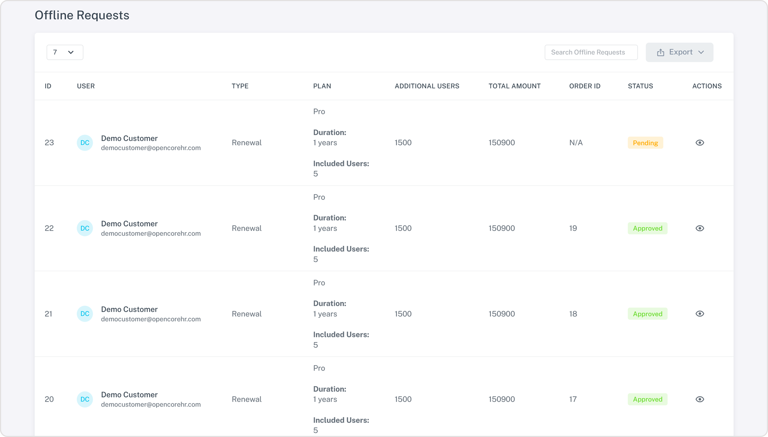Click the DC avatar beside request 21
This screenshot has height=437, width=768.
85,314
